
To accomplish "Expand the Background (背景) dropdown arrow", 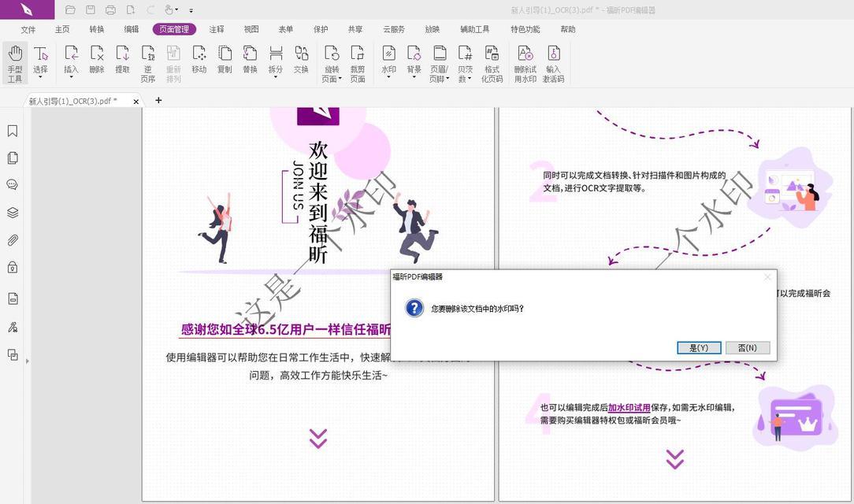I will coord(414,77).
